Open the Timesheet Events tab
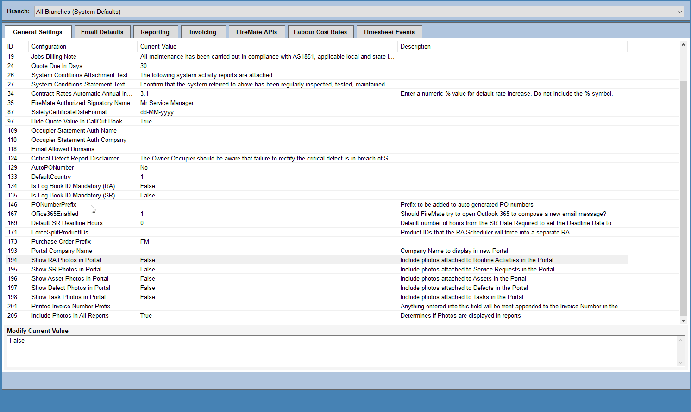The width and height of the screenshot is (691, 412). coord(389,31)
